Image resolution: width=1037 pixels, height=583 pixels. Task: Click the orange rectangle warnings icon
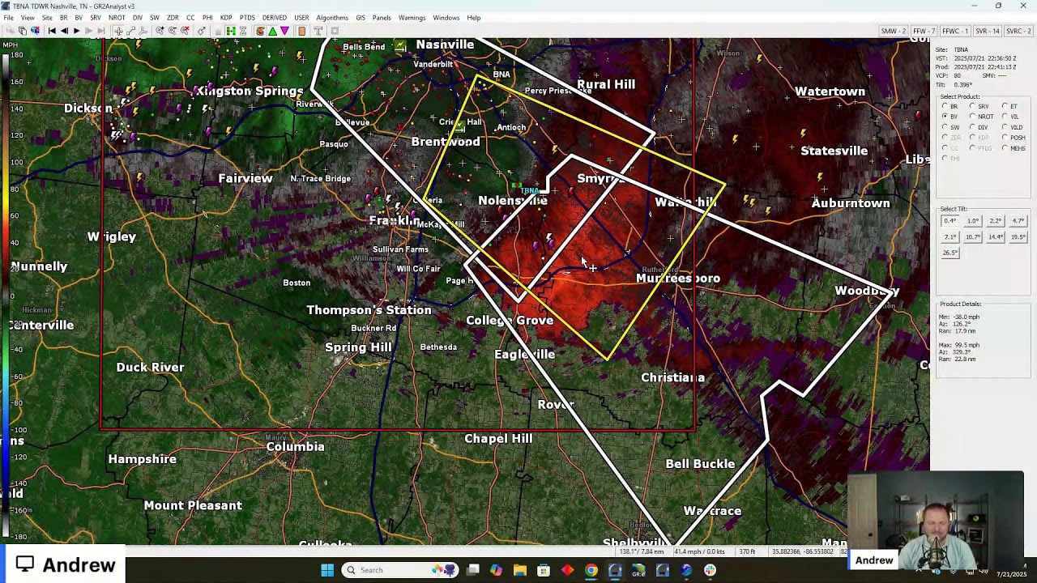(x=302, y=31)
